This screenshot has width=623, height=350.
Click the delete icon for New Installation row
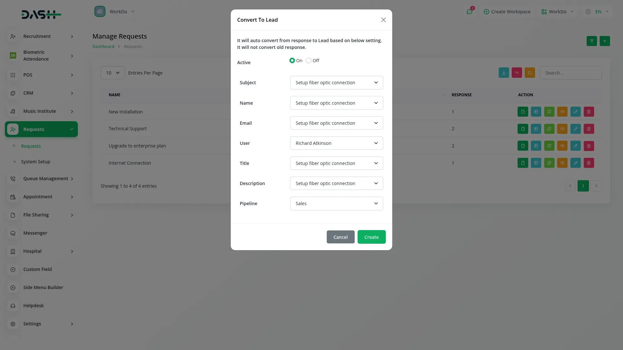coord(589,112)
